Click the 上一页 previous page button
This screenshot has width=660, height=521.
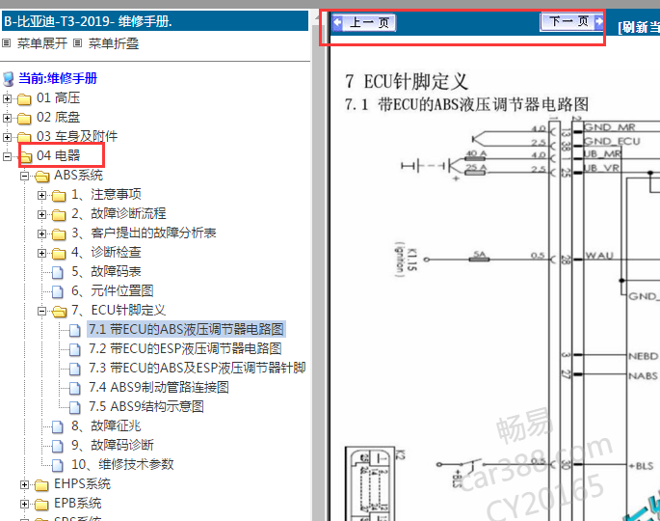(363, 22)
